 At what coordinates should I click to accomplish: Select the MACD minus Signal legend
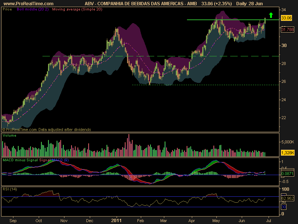pos(20,160)
